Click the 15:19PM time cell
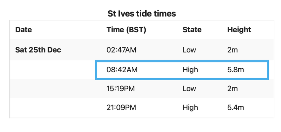 (x=121, y=89)
